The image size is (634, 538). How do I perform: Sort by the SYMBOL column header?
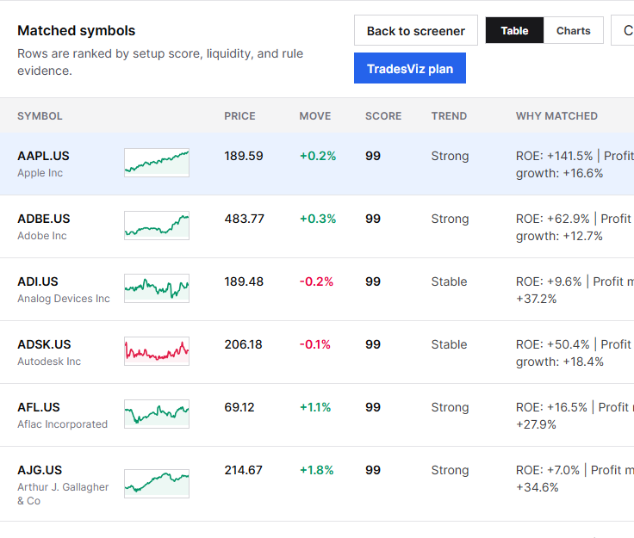(x=40, y=116)
